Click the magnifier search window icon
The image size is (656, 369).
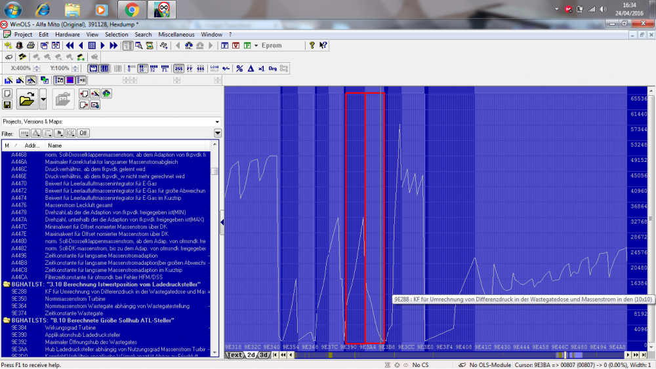(x=139, y=45)
